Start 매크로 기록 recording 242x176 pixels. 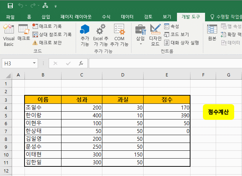coord(47,26)
